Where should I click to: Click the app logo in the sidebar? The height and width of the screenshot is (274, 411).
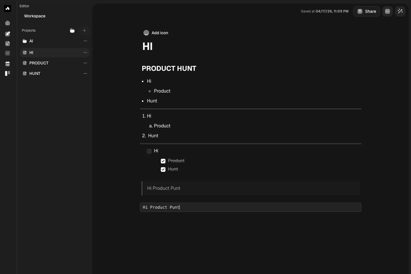8,8
